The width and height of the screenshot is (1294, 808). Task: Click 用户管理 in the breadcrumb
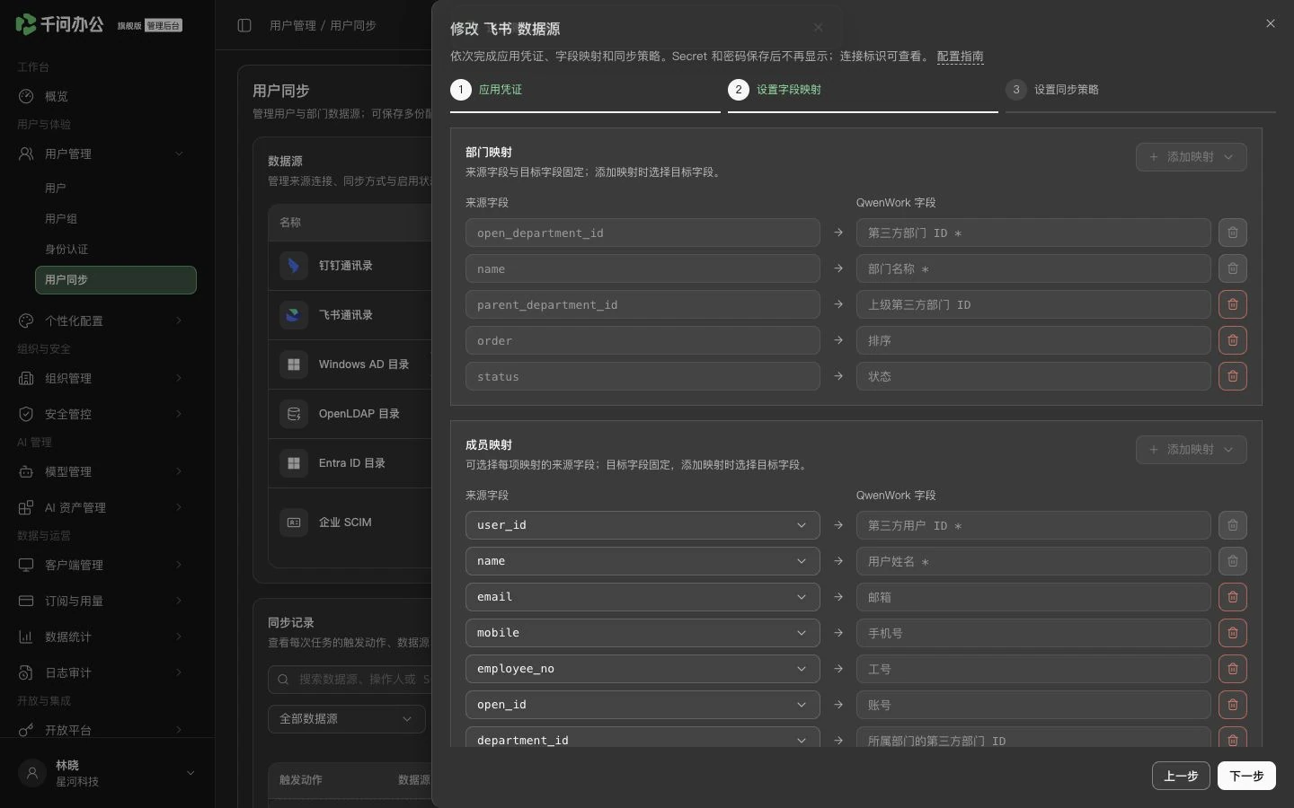coord(293,25)
